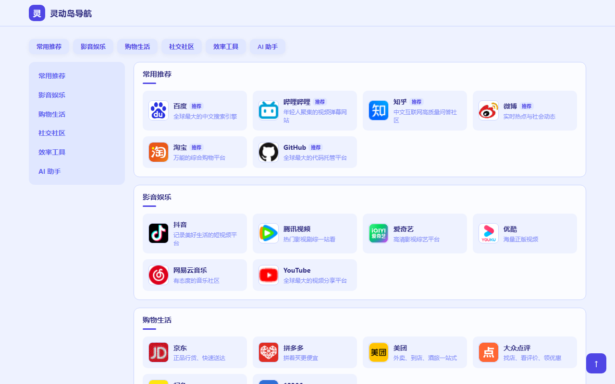This screenshot has height=384, width=615.
Task: Click 外卖、到店、酒旅一站式 description
Action: tap(425, 358)
